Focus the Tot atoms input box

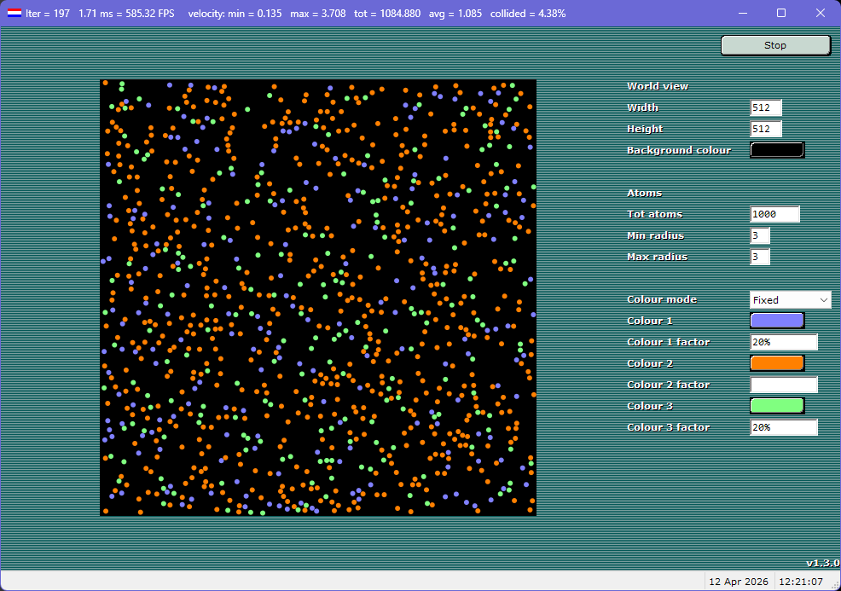[774, 215]
